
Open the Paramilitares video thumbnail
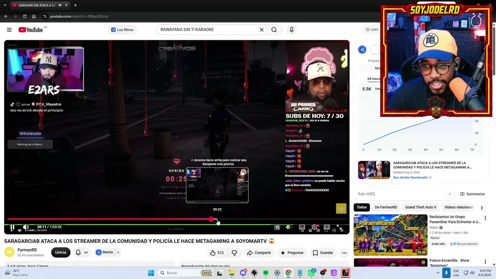tap(390, 235)
